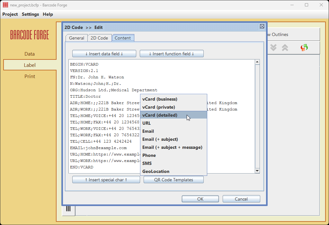Image resolution: width=329 pixels, height=225 pixels.
Task: Click the N:Watson;John;H.;Dr. line
Action: [95, 84]
